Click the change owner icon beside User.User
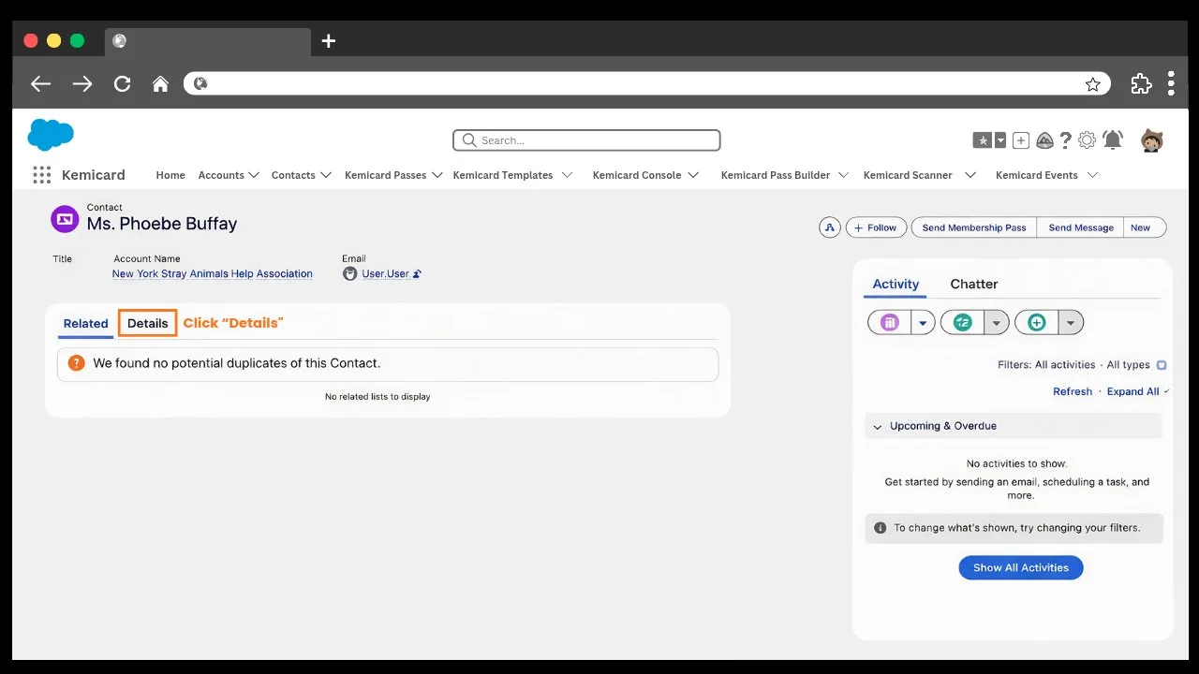This screenshot has width=1199, height=674. 417,274
